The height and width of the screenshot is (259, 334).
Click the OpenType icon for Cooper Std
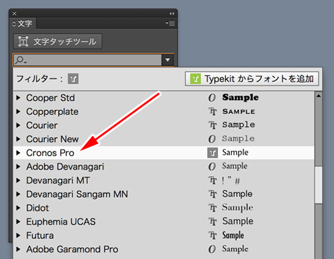212,97
